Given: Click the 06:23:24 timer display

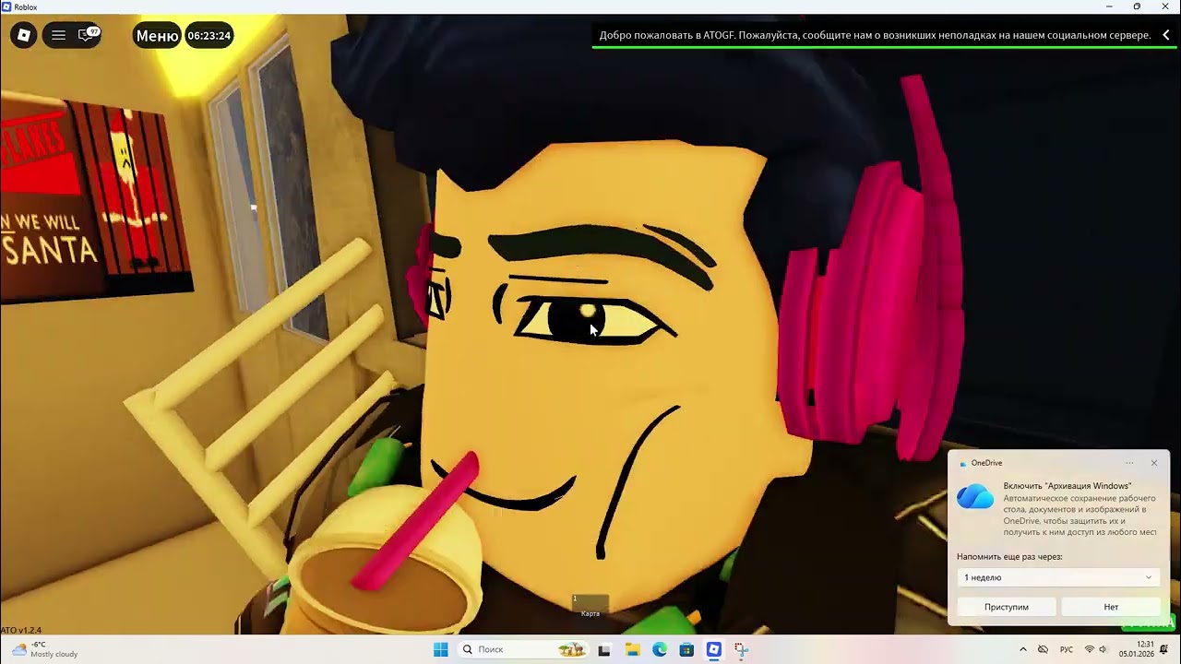Looking at the screenshot, I should pos(209,36).
